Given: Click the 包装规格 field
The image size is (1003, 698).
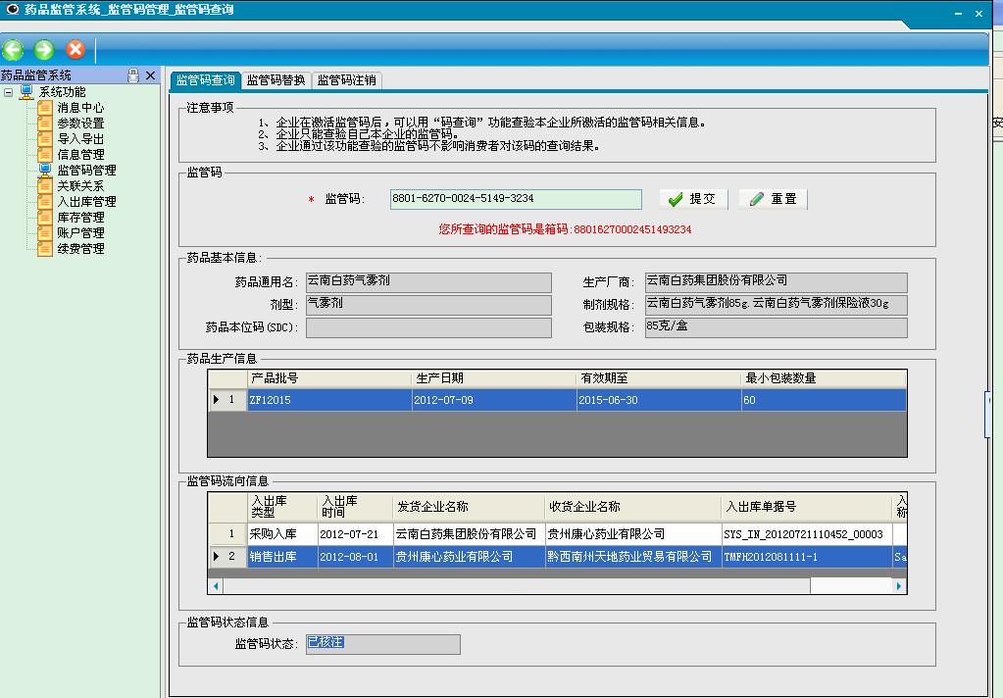Looking at the screenshot, I should pyautogui.click(x=776, y=327).
